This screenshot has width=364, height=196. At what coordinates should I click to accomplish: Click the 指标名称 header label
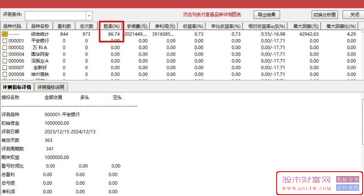pos(10,97)
